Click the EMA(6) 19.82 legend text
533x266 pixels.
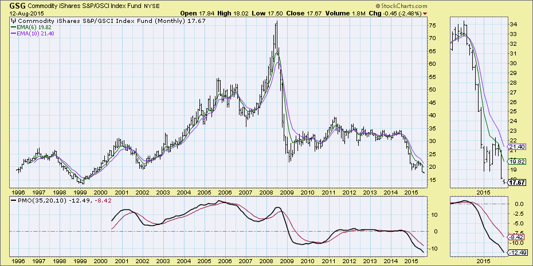click(38, 26)
